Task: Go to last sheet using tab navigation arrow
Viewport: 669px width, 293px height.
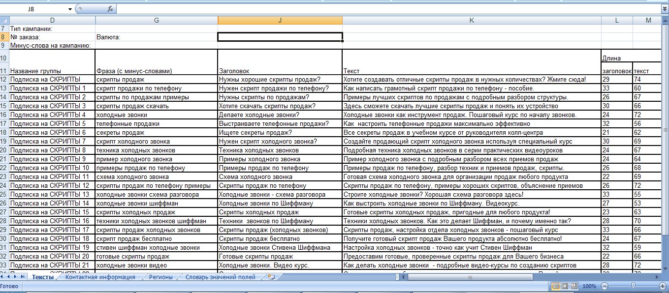Action: pos(23,277)
